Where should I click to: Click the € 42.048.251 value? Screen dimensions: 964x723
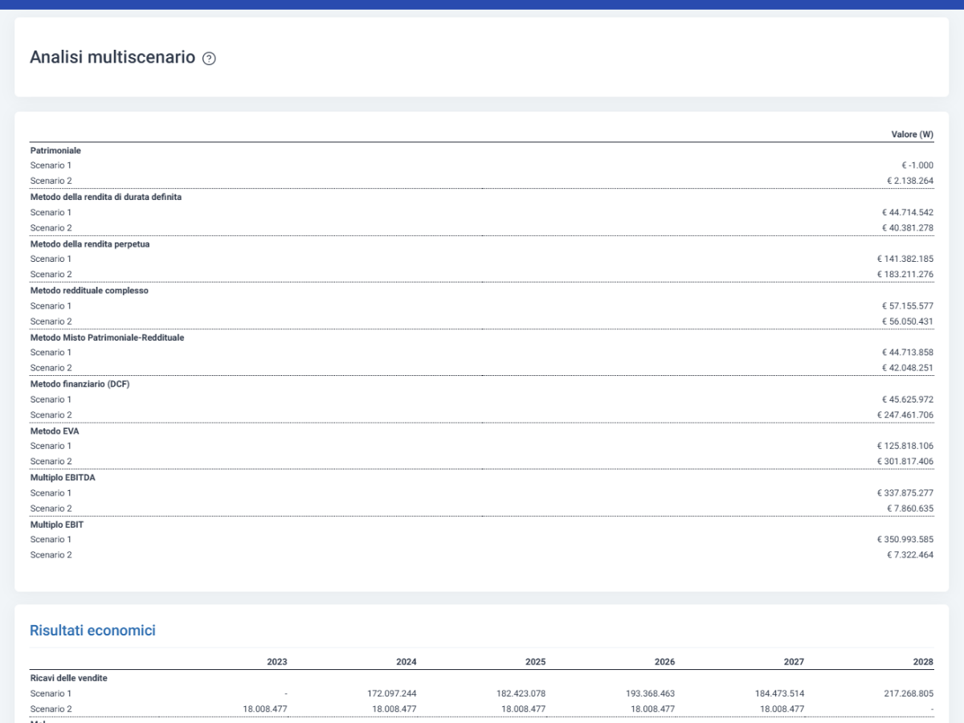[x=908, y=368]
